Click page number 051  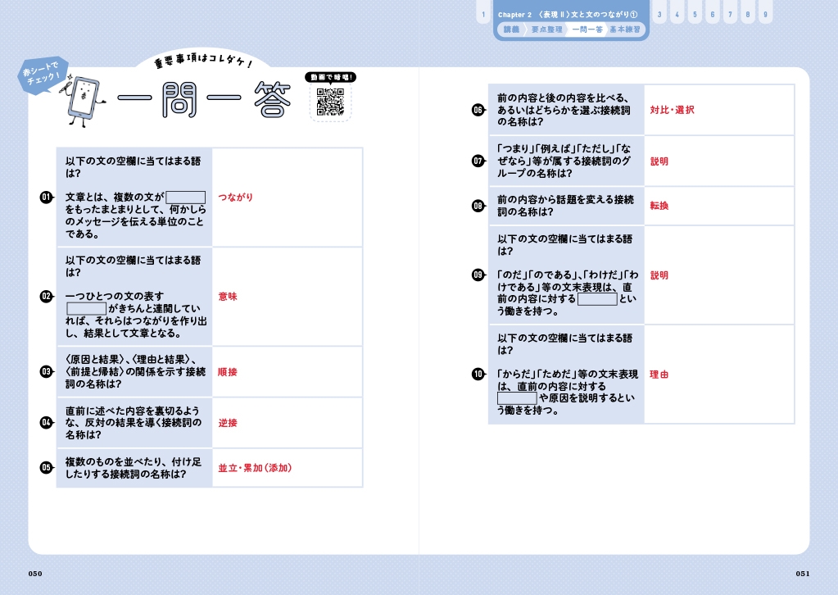coord(803,574)
